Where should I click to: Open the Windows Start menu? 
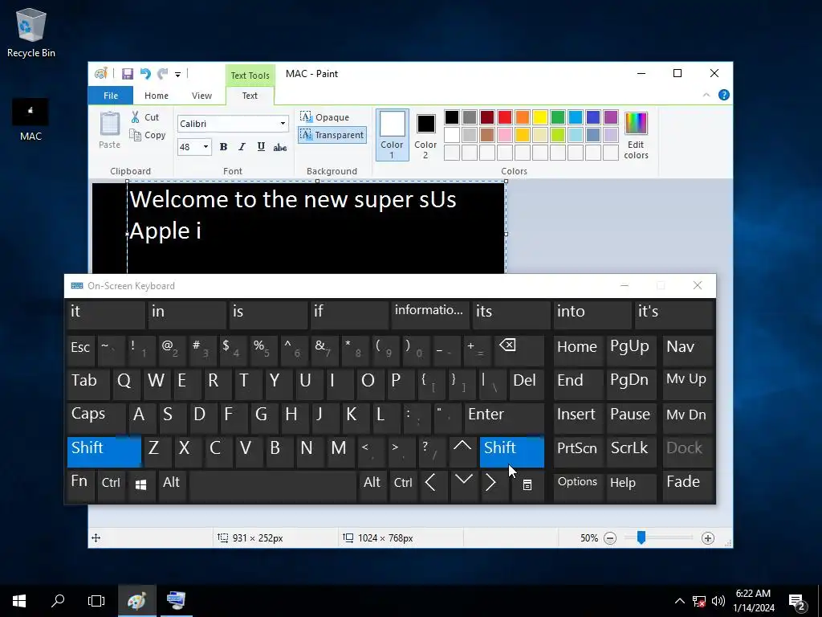[x=19, y=601]
